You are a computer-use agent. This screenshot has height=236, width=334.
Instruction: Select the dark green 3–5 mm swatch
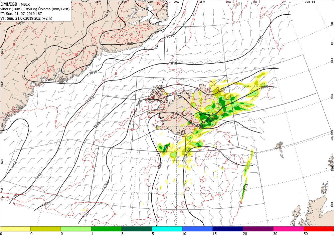coord(137,229)
